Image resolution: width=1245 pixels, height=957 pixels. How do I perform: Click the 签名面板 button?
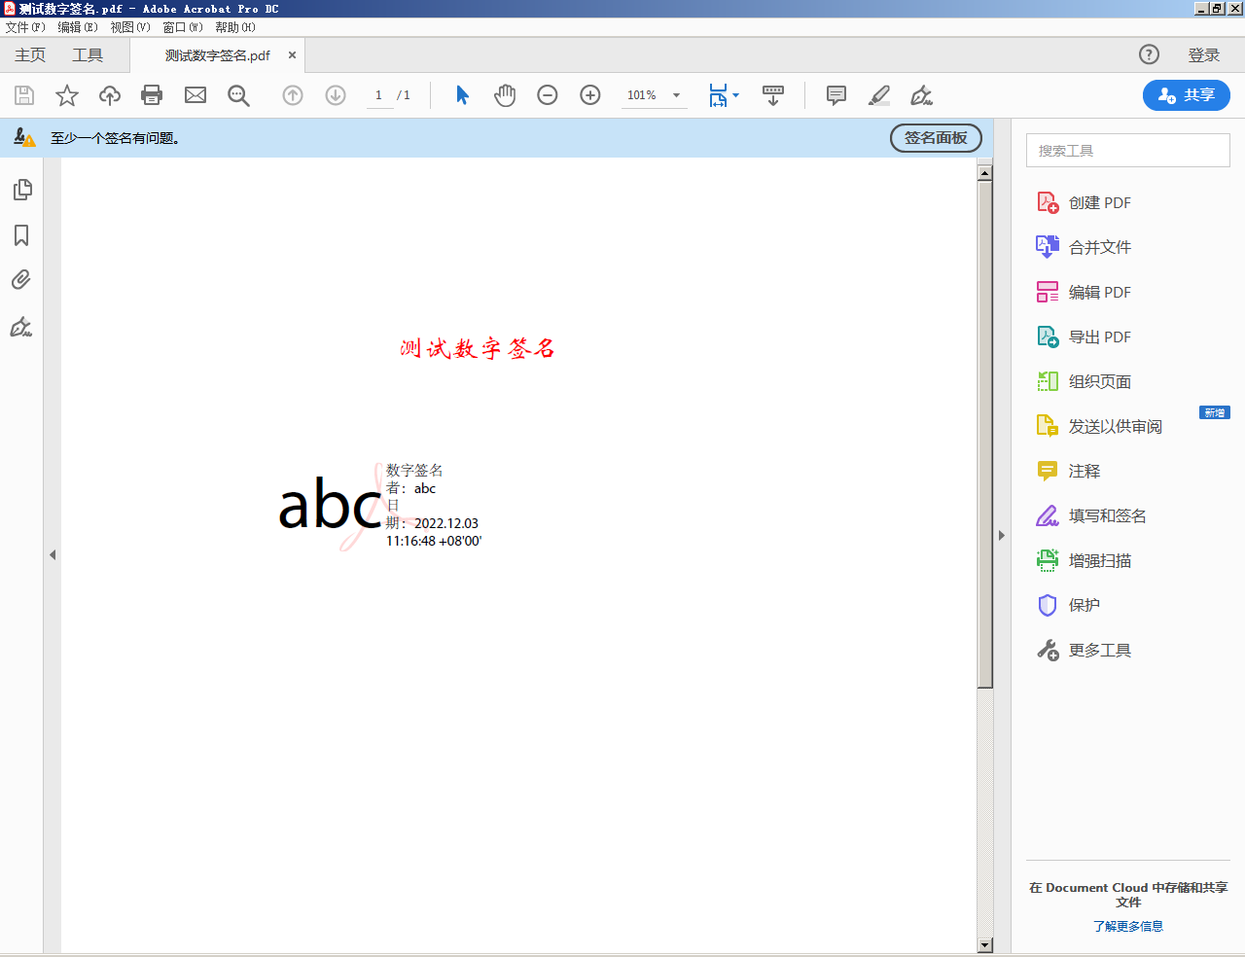pos(936,138)
